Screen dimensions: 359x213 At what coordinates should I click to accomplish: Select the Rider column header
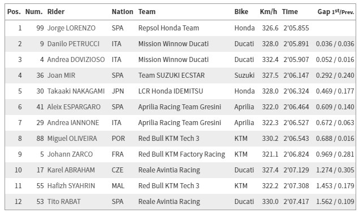56,12
